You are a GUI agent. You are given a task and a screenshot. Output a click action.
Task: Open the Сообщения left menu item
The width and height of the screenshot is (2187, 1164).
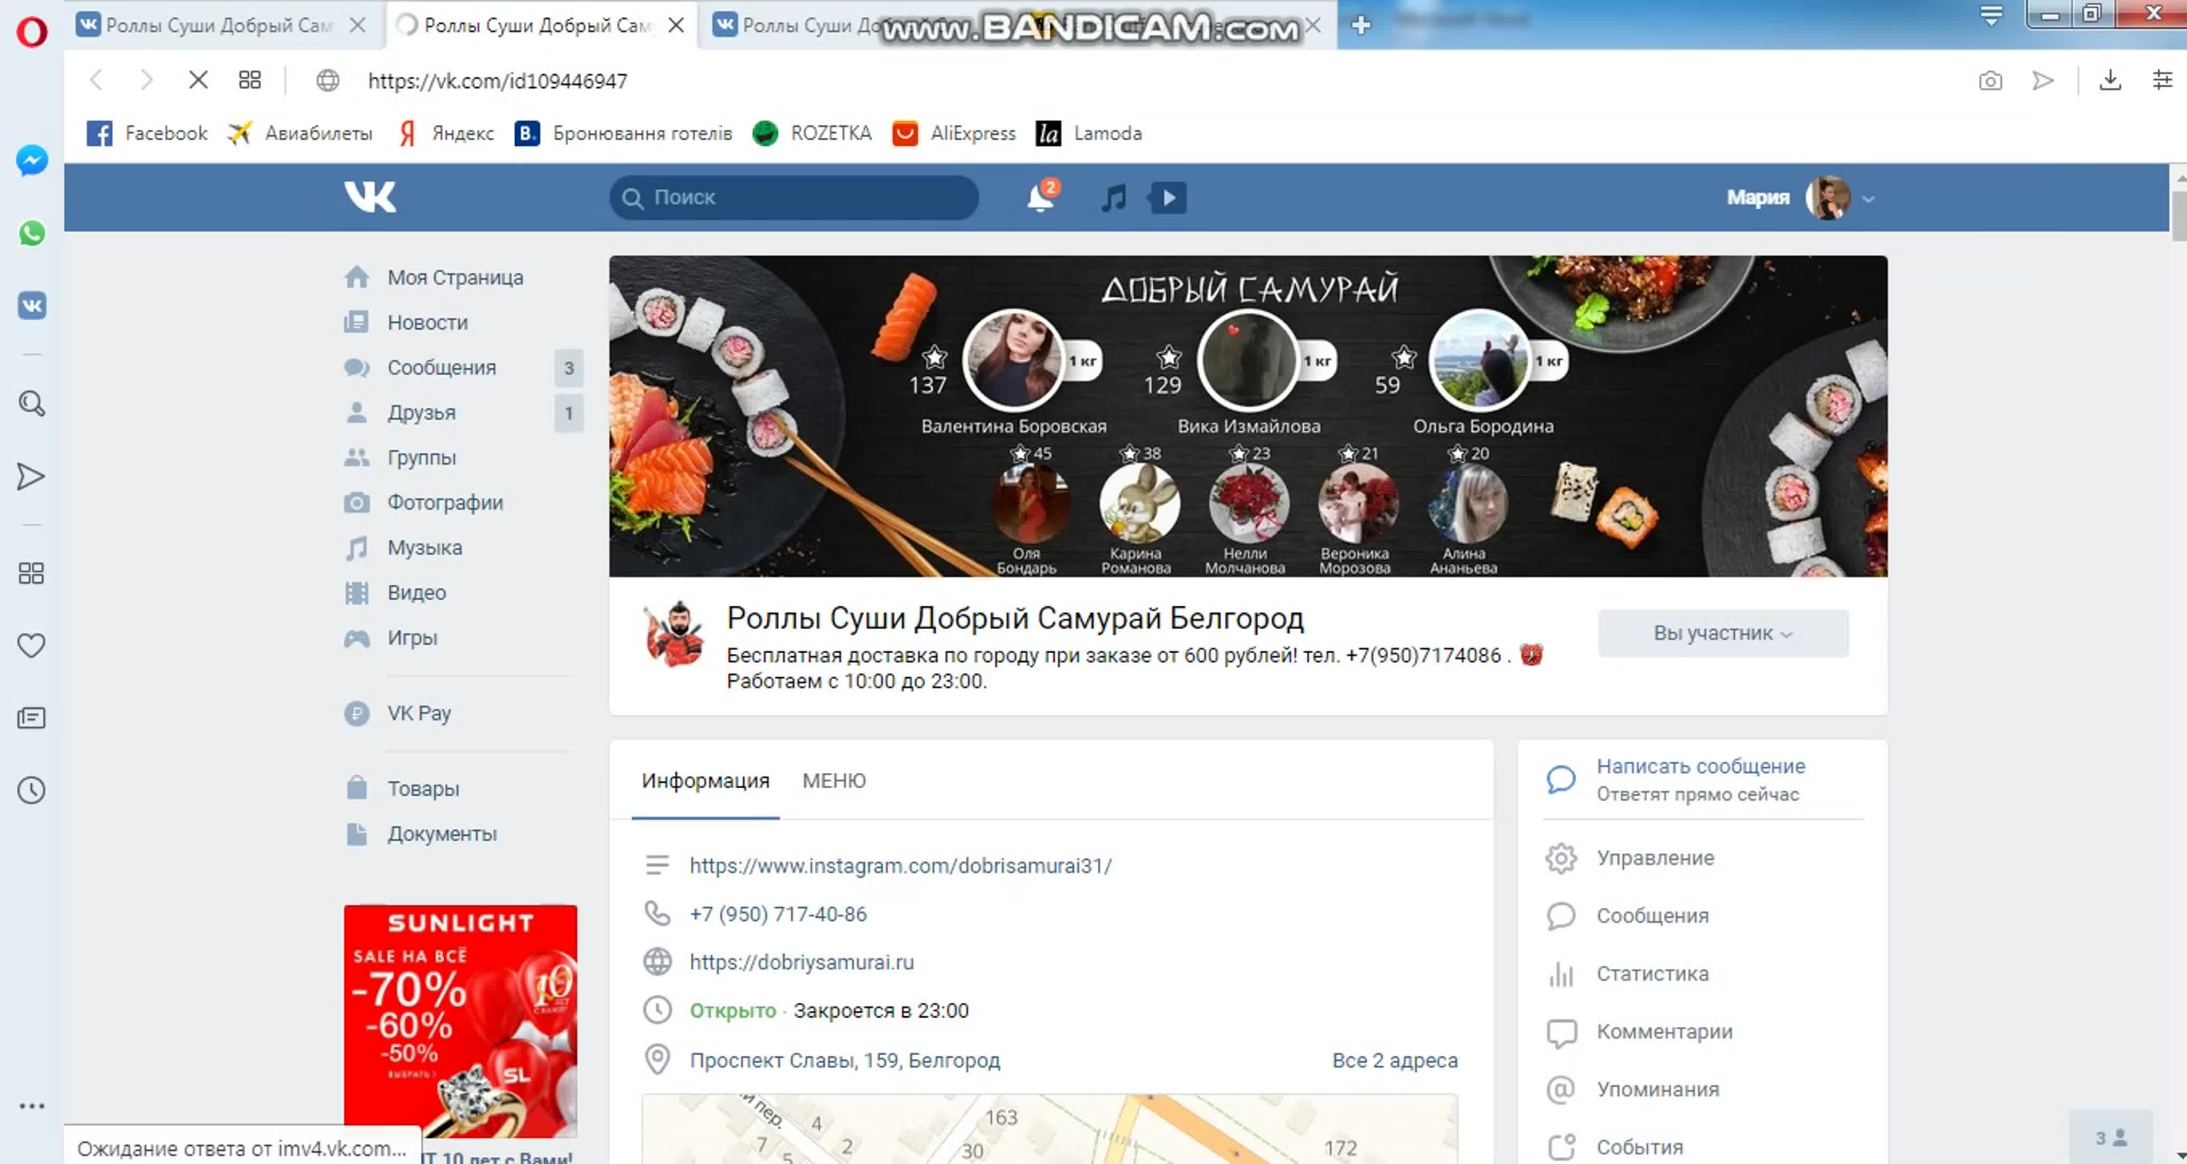pyautogui.click(x=442, y=367)
